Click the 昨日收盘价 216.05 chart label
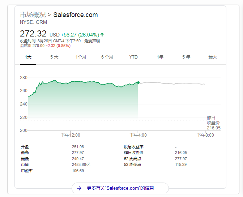 click(x=213, y=123)
